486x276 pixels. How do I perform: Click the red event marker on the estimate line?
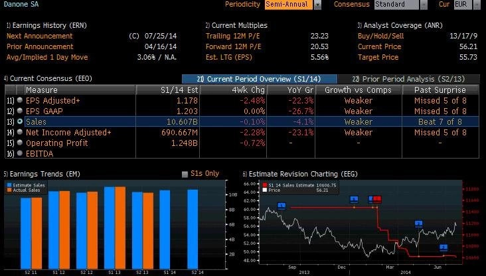tap(377, 199)
